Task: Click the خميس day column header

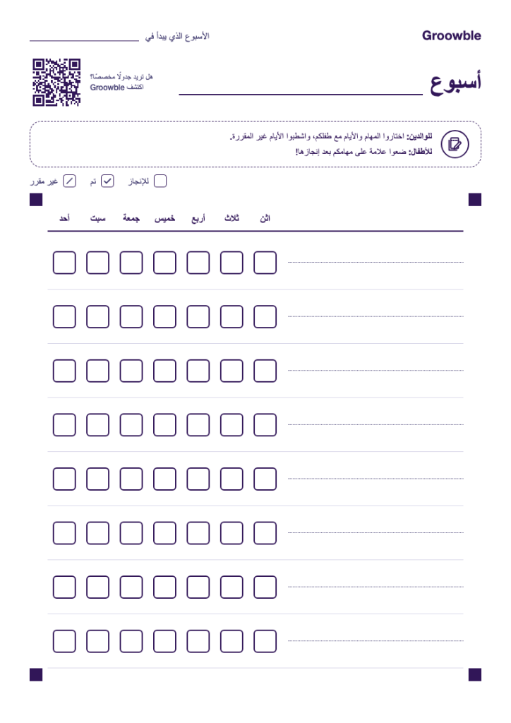Action: 164,218
